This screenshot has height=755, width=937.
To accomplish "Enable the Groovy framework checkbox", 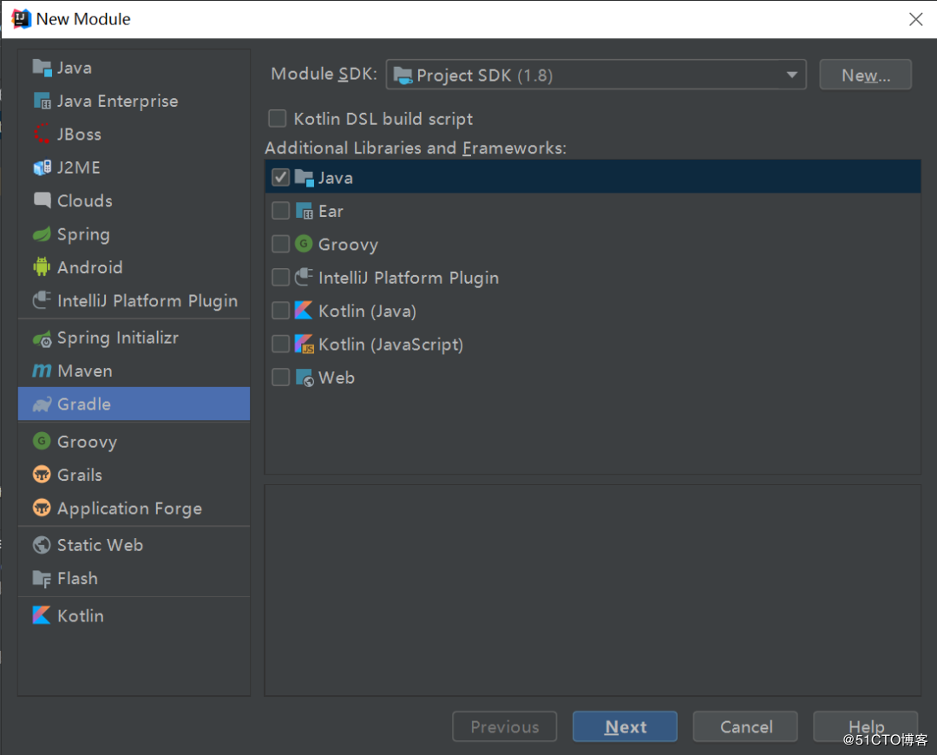I will 280,244.
